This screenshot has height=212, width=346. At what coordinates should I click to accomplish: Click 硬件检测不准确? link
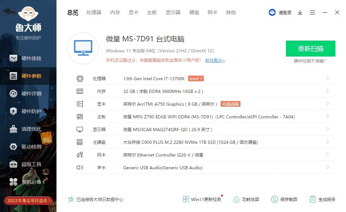pyautogui.click(x=310, y=61)
